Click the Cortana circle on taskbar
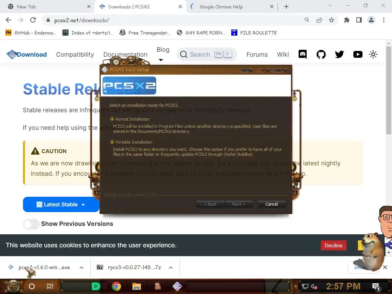392x294 pixels. coord(32,286)
